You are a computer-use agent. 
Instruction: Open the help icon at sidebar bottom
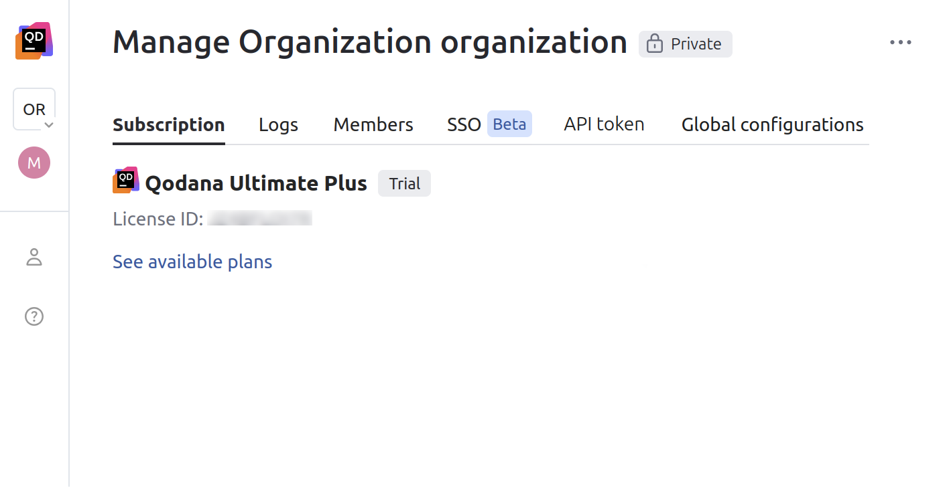tap(34, 316)
